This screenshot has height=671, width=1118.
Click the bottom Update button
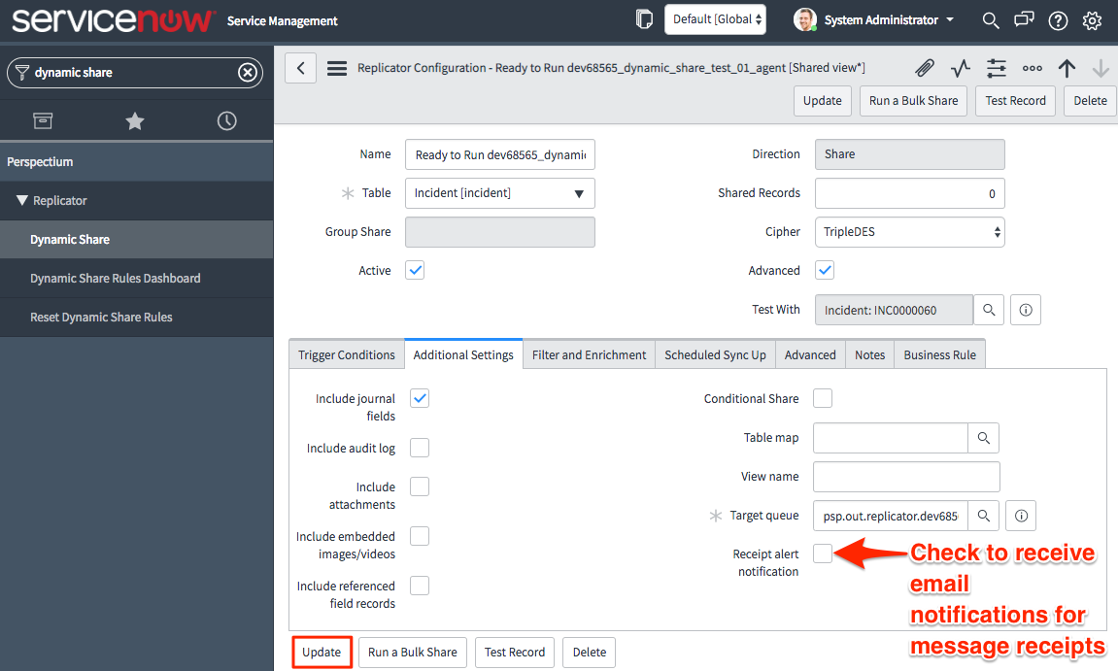322,653
